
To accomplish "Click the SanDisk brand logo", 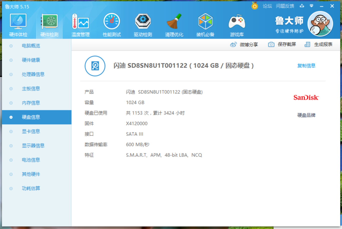I will pos(306,98).
